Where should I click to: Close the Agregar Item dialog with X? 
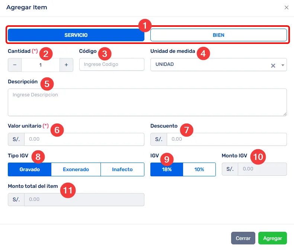click(286, 7)
